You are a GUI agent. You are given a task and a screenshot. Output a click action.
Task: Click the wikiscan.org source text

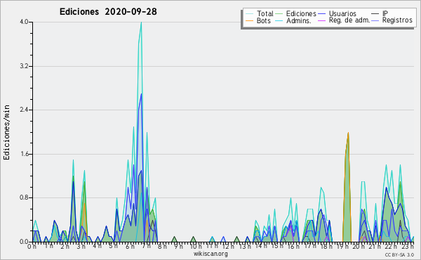[x=210, y=254]
